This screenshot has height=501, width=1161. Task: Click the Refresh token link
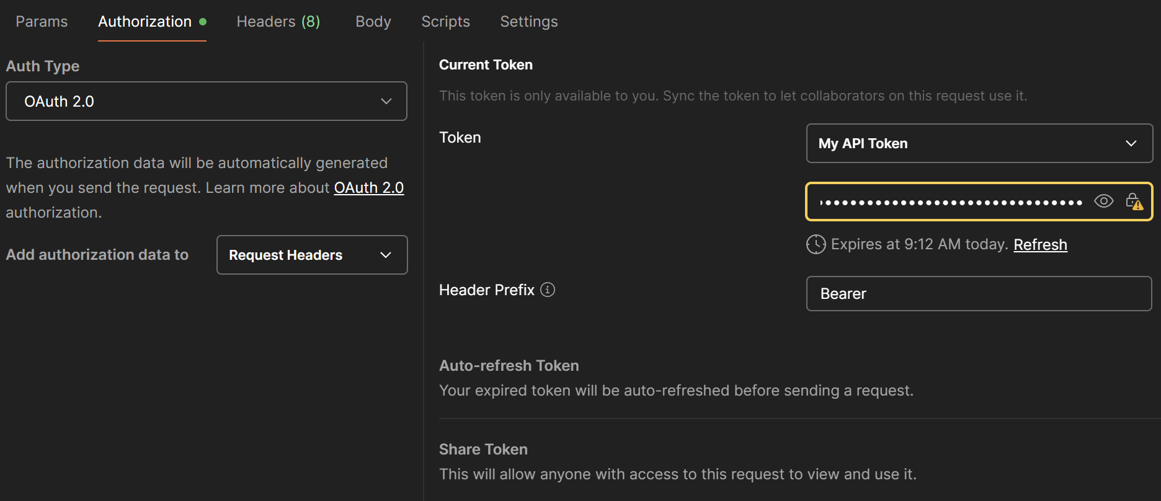coord(1040,245)
